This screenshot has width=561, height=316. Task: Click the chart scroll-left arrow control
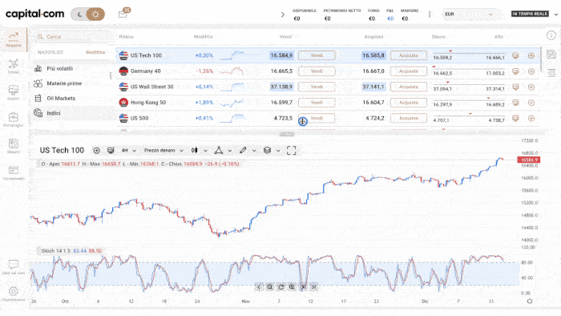click(x=259, y=287)
